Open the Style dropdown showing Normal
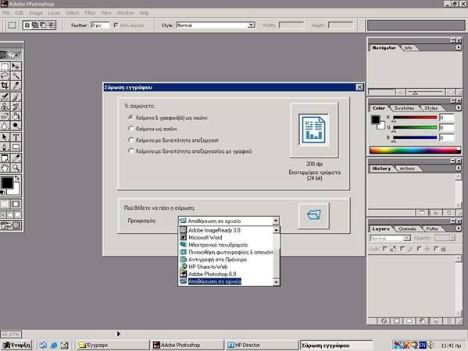 216,25
